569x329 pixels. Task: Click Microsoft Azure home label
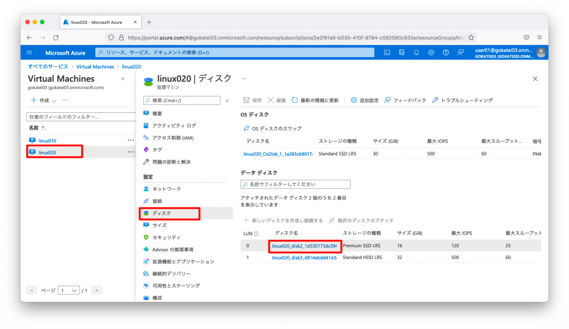[66, 53]
